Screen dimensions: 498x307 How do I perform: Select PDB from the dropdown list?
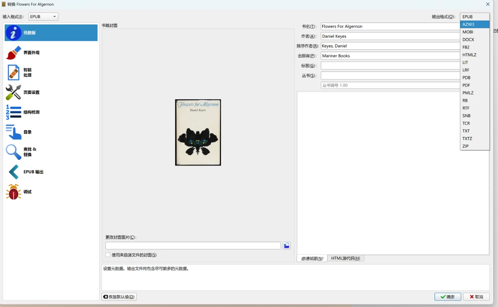tap(475, 78)
